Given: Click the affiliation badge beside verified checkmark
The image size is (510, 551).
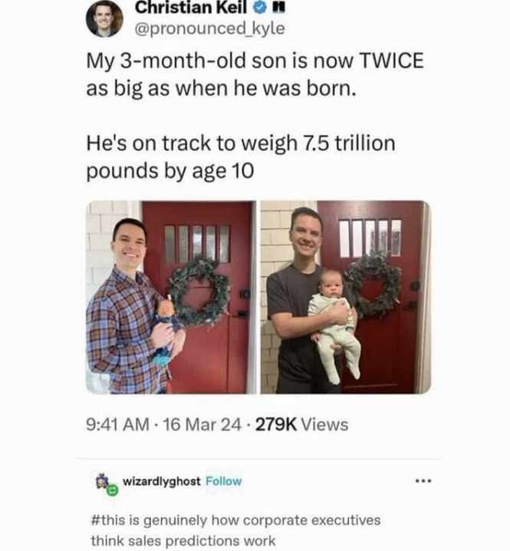Looking at the screenshot, I should point(280,8).
